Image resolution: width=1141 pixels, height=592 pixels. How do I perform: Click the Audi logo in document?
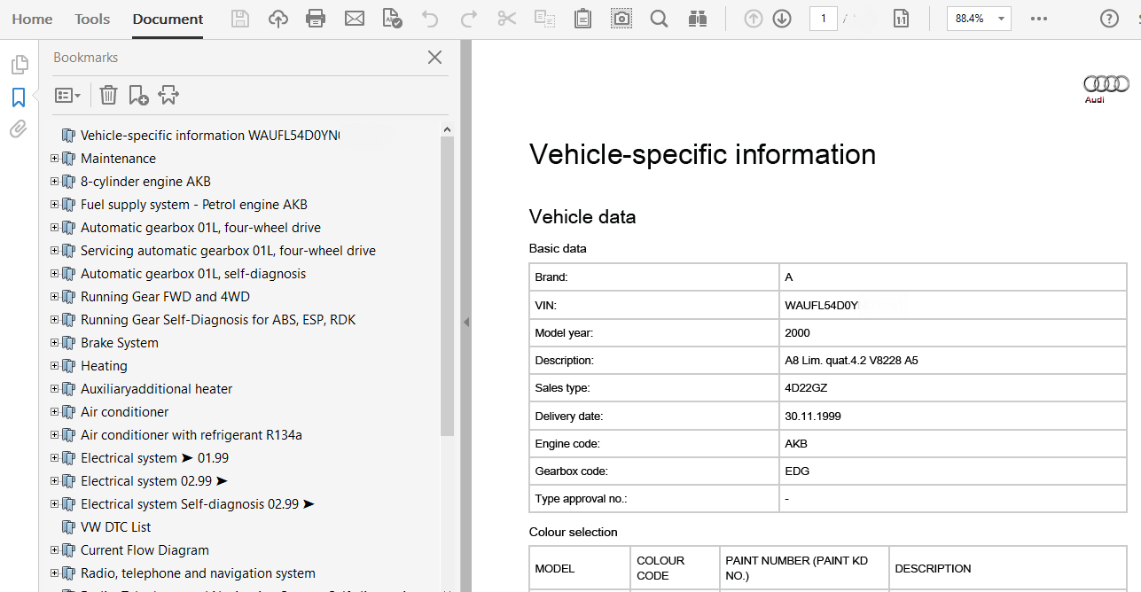(x=1106, y=89)
